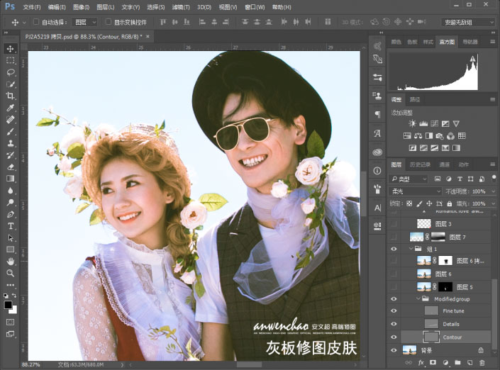Switch to the 历史记录 tab
Screen dimensions: 500x370
[x=420, y=164]
